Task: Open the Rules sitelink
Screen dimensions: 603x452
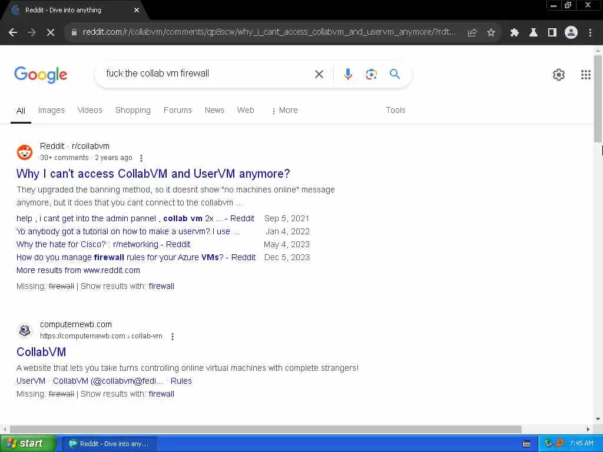Action: tap(181, 381)
